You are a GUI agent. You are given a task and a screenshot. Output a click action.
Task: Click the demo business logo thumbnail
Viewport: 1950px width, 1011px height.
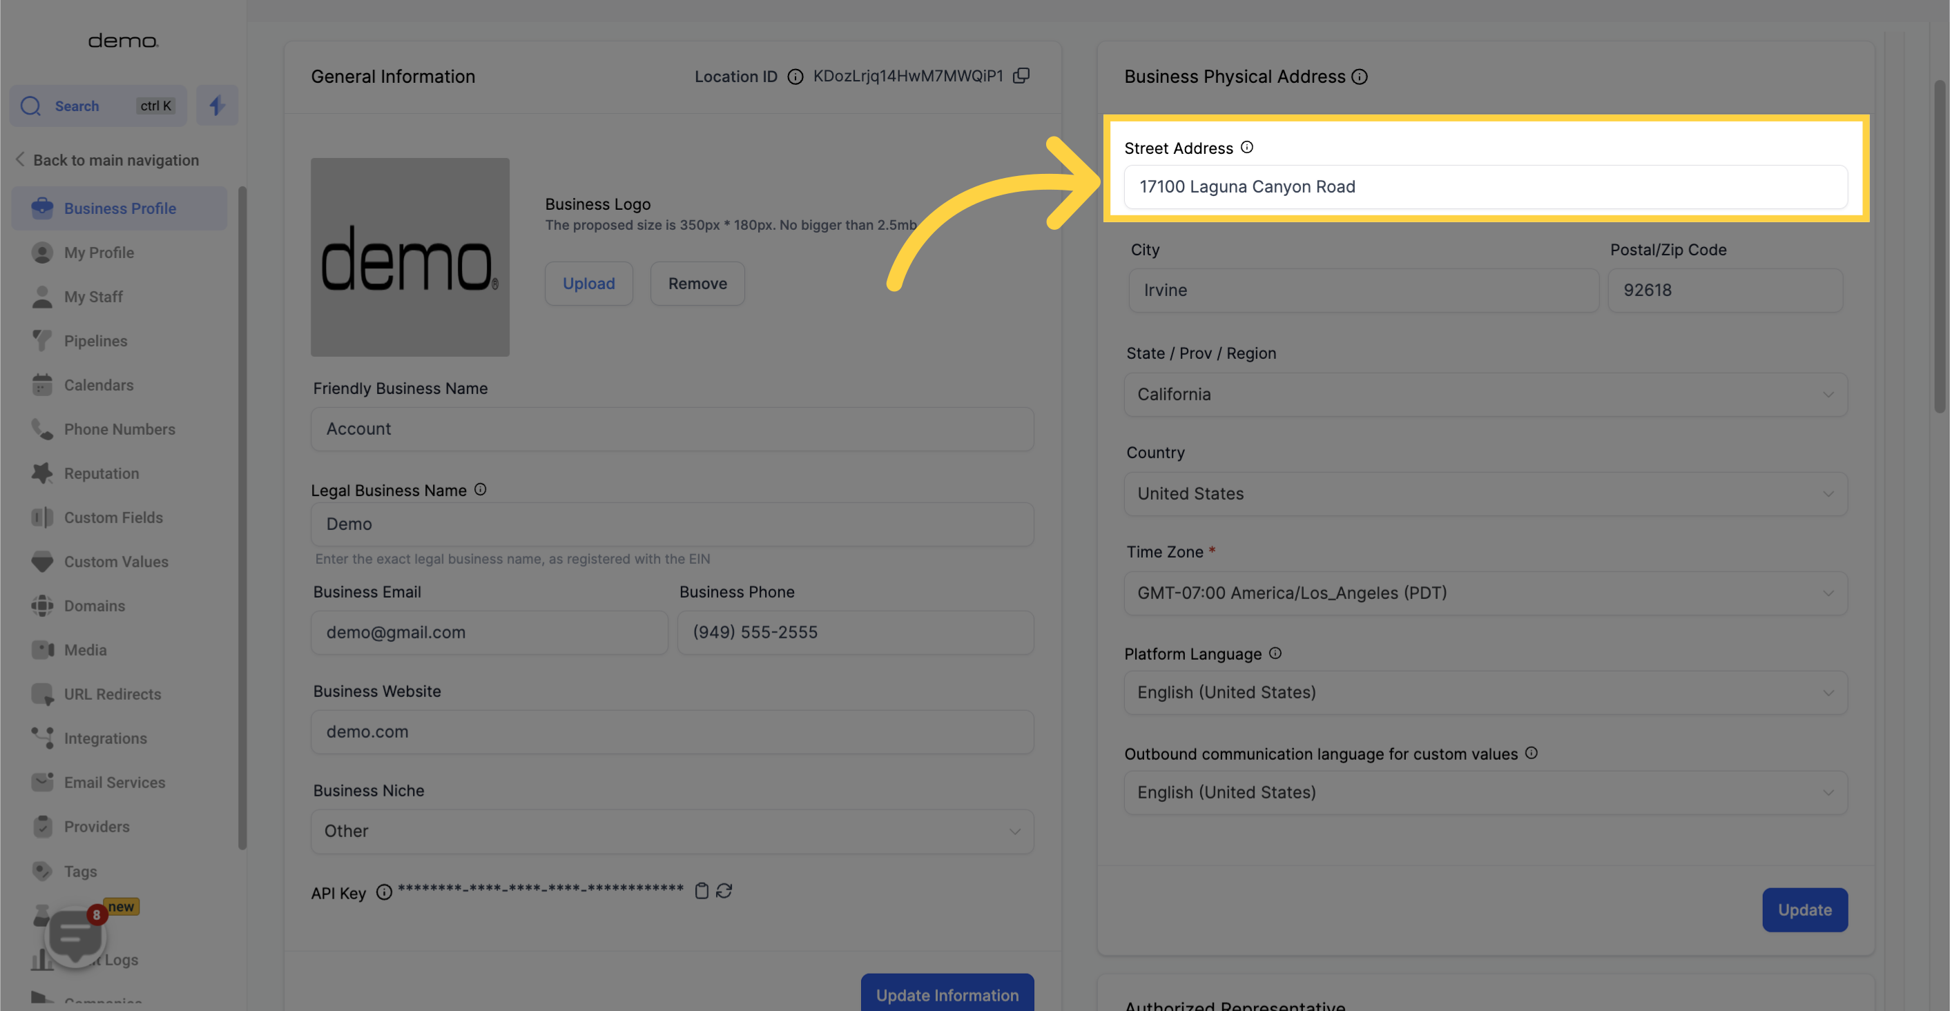409,257
